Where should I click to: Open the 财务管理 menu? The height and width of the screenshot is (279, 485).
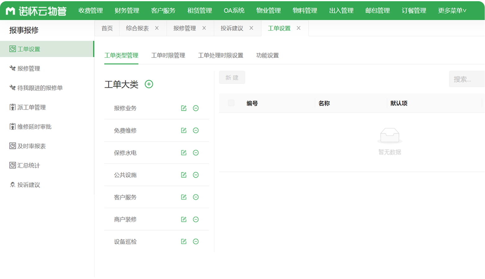(x=127, y=11)
